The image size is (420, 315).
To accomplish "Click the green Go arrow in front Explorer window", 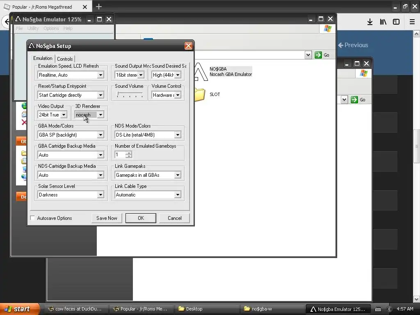I will [x=318, y=55].
